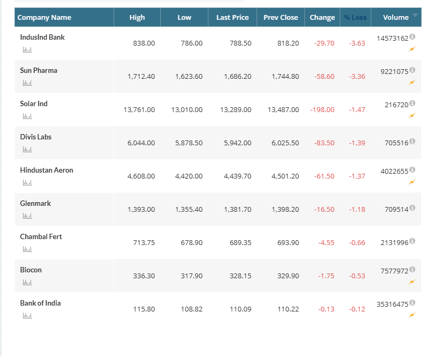Click orange spike icon in IndusInd Bank row

(x=412, y=49)
